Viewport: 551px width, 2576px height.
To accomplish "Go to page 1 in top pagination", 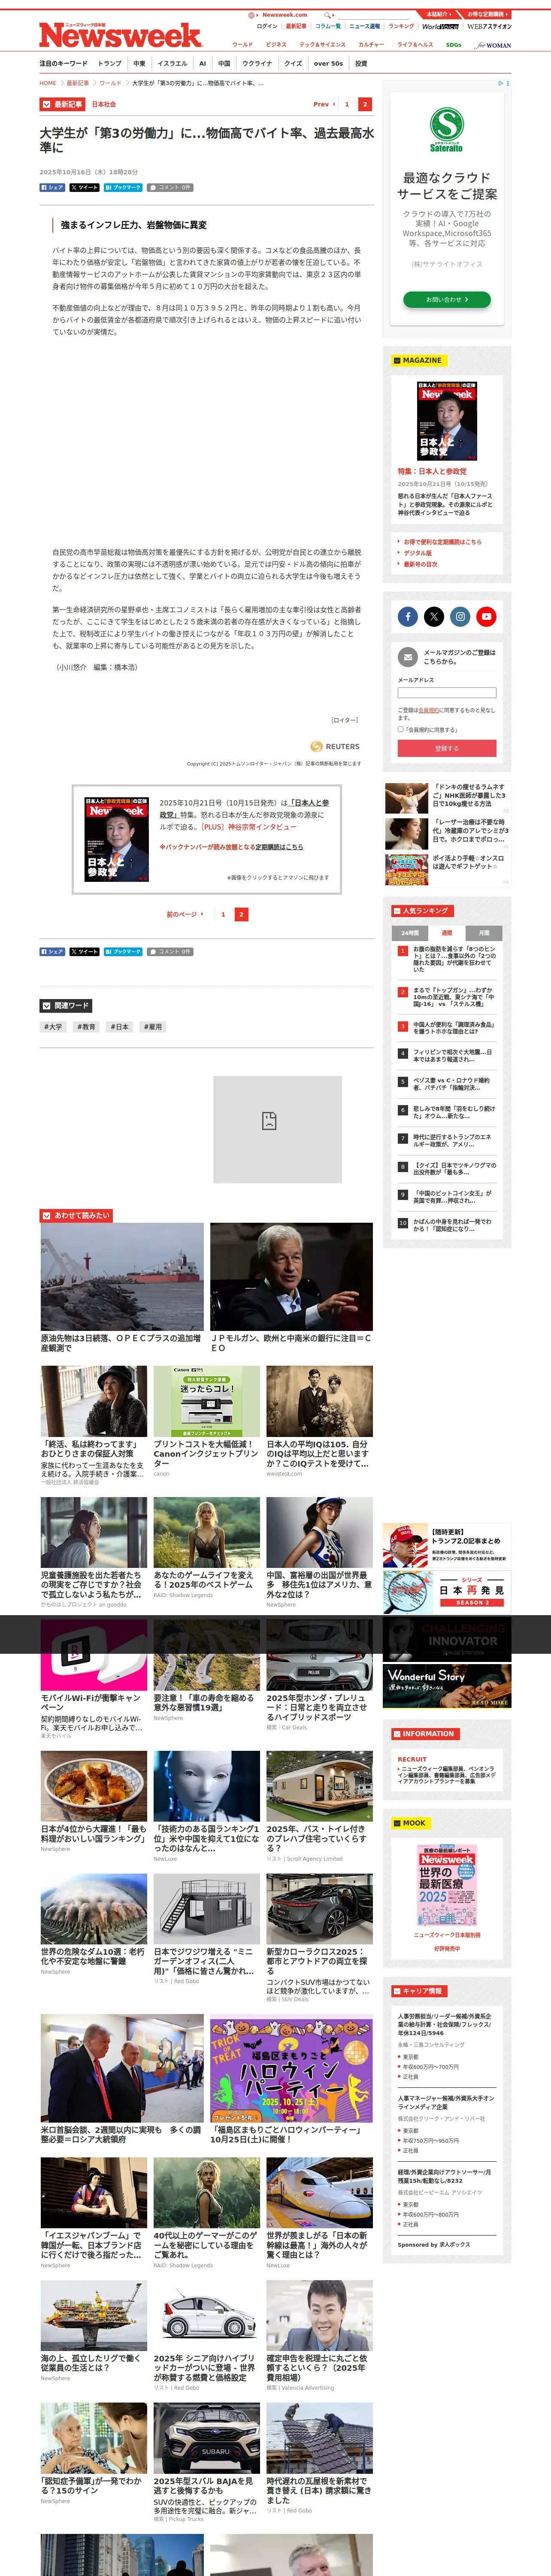I will (347, 104).
